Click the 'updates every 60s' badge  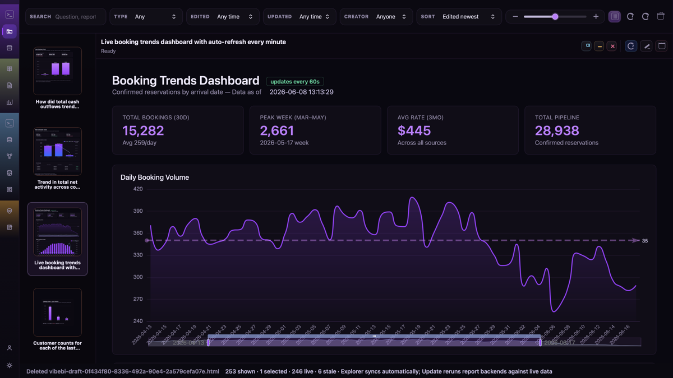295,82
